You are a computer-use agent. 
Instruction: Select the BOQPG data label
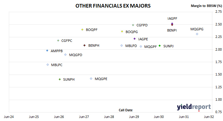pyautogui.click(x=132, y=32)
